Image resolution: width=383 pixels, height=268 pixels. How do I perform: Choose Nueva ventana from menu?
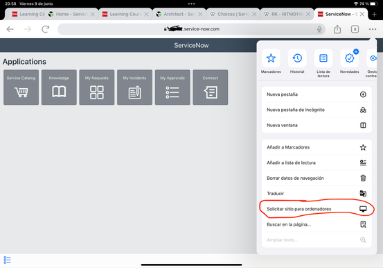click(x=317, y=125)
